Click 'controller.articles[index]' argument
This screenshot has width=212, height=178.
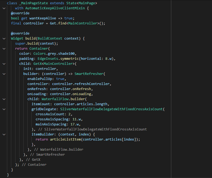click(x=109, y=139)
